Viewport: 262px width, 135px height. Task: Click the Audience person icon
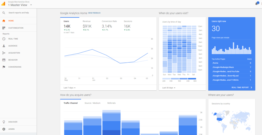tap(4, 46)
